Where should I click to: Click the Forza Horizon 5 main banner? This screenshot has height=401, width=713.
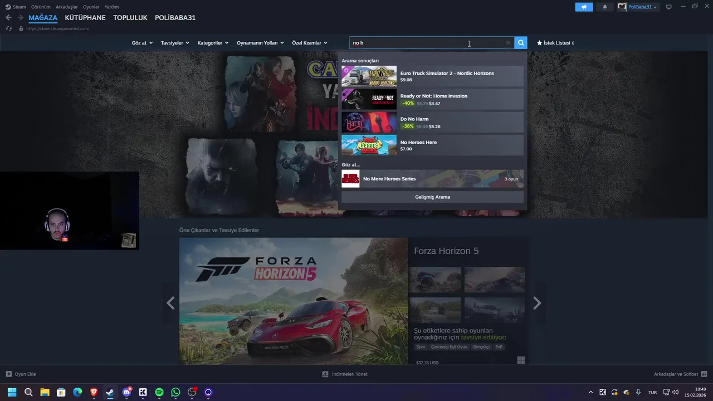(x=294, y=301)
